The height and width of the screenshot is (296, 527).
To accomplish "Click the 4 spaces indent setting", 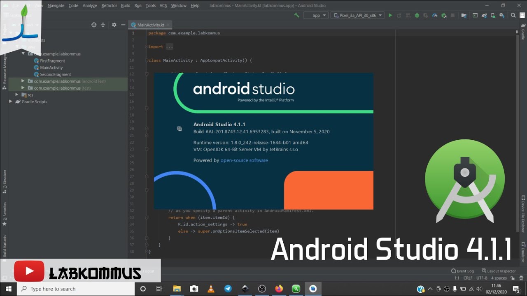I will (x=499, y=278).
